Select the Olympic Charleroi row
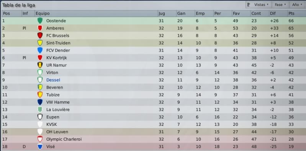306x151 pixels. tap(153, 139)
